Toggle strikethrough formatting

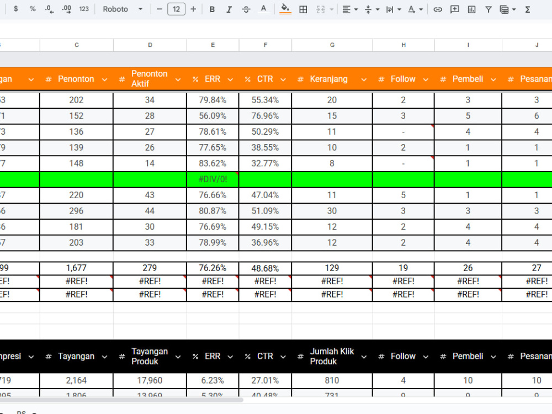(246, 9)
